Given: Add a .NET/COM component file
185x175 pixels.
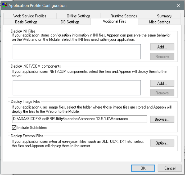Looking at the screenshot, I should pyautogui.click(x=162, y=83).
